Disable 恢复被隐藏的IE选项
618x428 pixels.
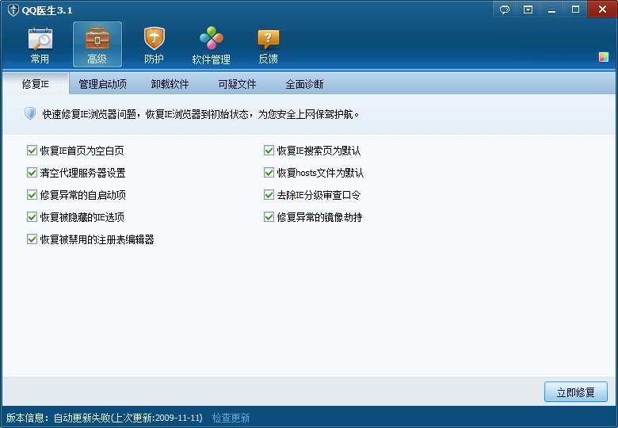pos(32,216)
